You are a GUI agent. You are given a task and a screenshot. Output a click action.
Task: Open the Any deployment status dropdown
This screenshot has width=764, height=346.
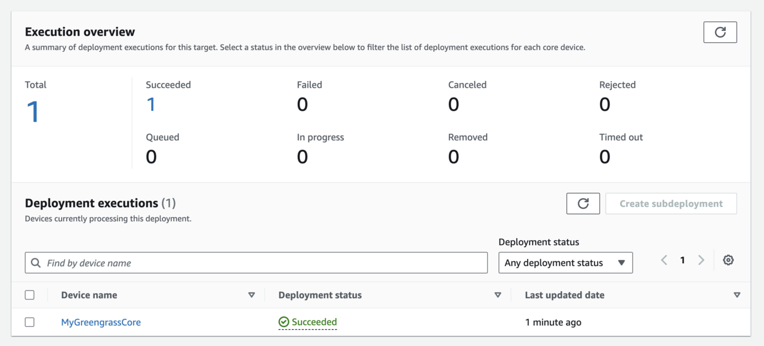pos(565,262)
